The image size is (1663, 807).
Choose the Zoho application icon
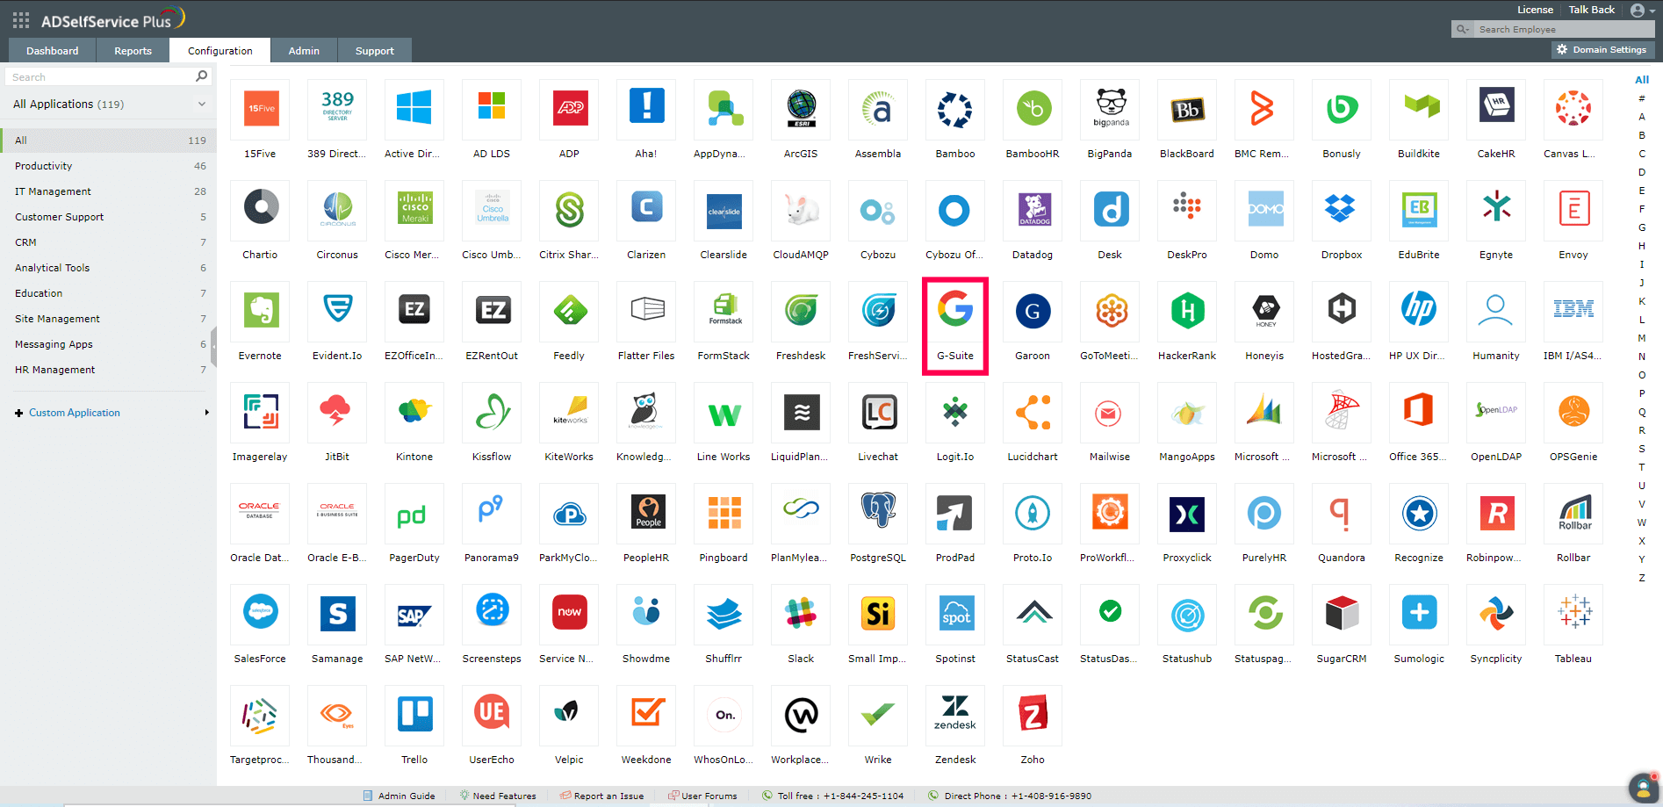(x=1033, y=715)
